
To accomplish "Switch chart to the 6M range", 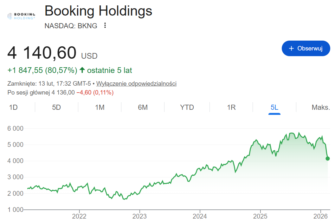I will coord(143,107).
